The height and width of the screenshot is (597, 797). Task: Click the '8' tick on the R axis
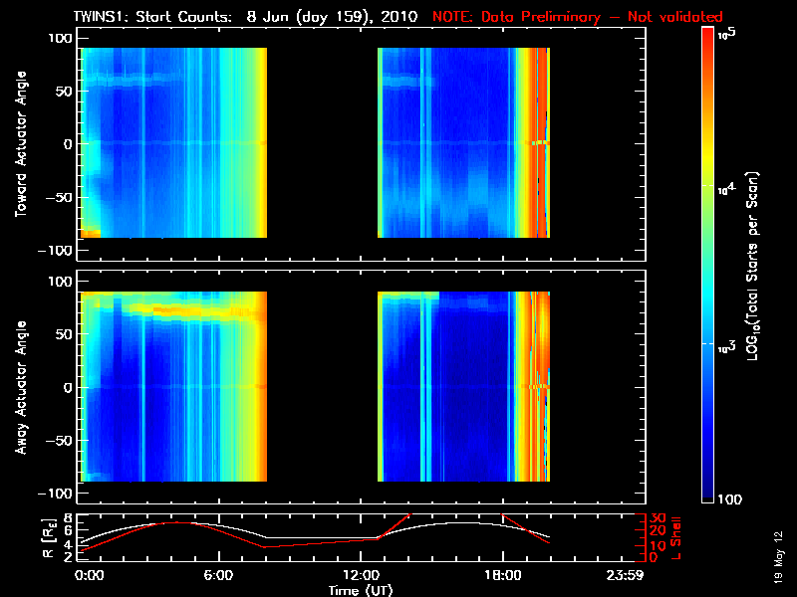[x=68, y=518]
